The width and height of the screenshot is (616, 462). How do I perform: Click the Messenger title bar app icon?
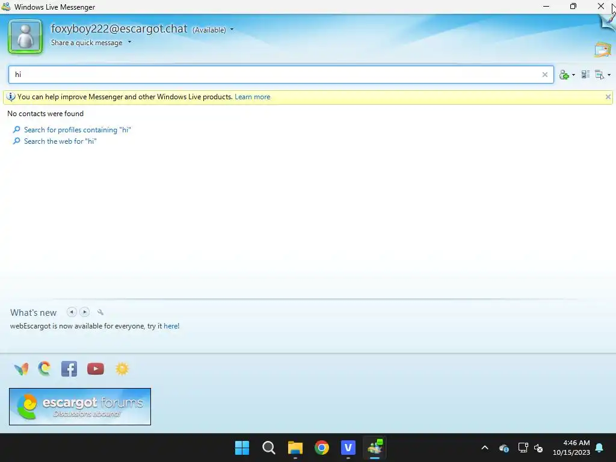coord(6,7)
